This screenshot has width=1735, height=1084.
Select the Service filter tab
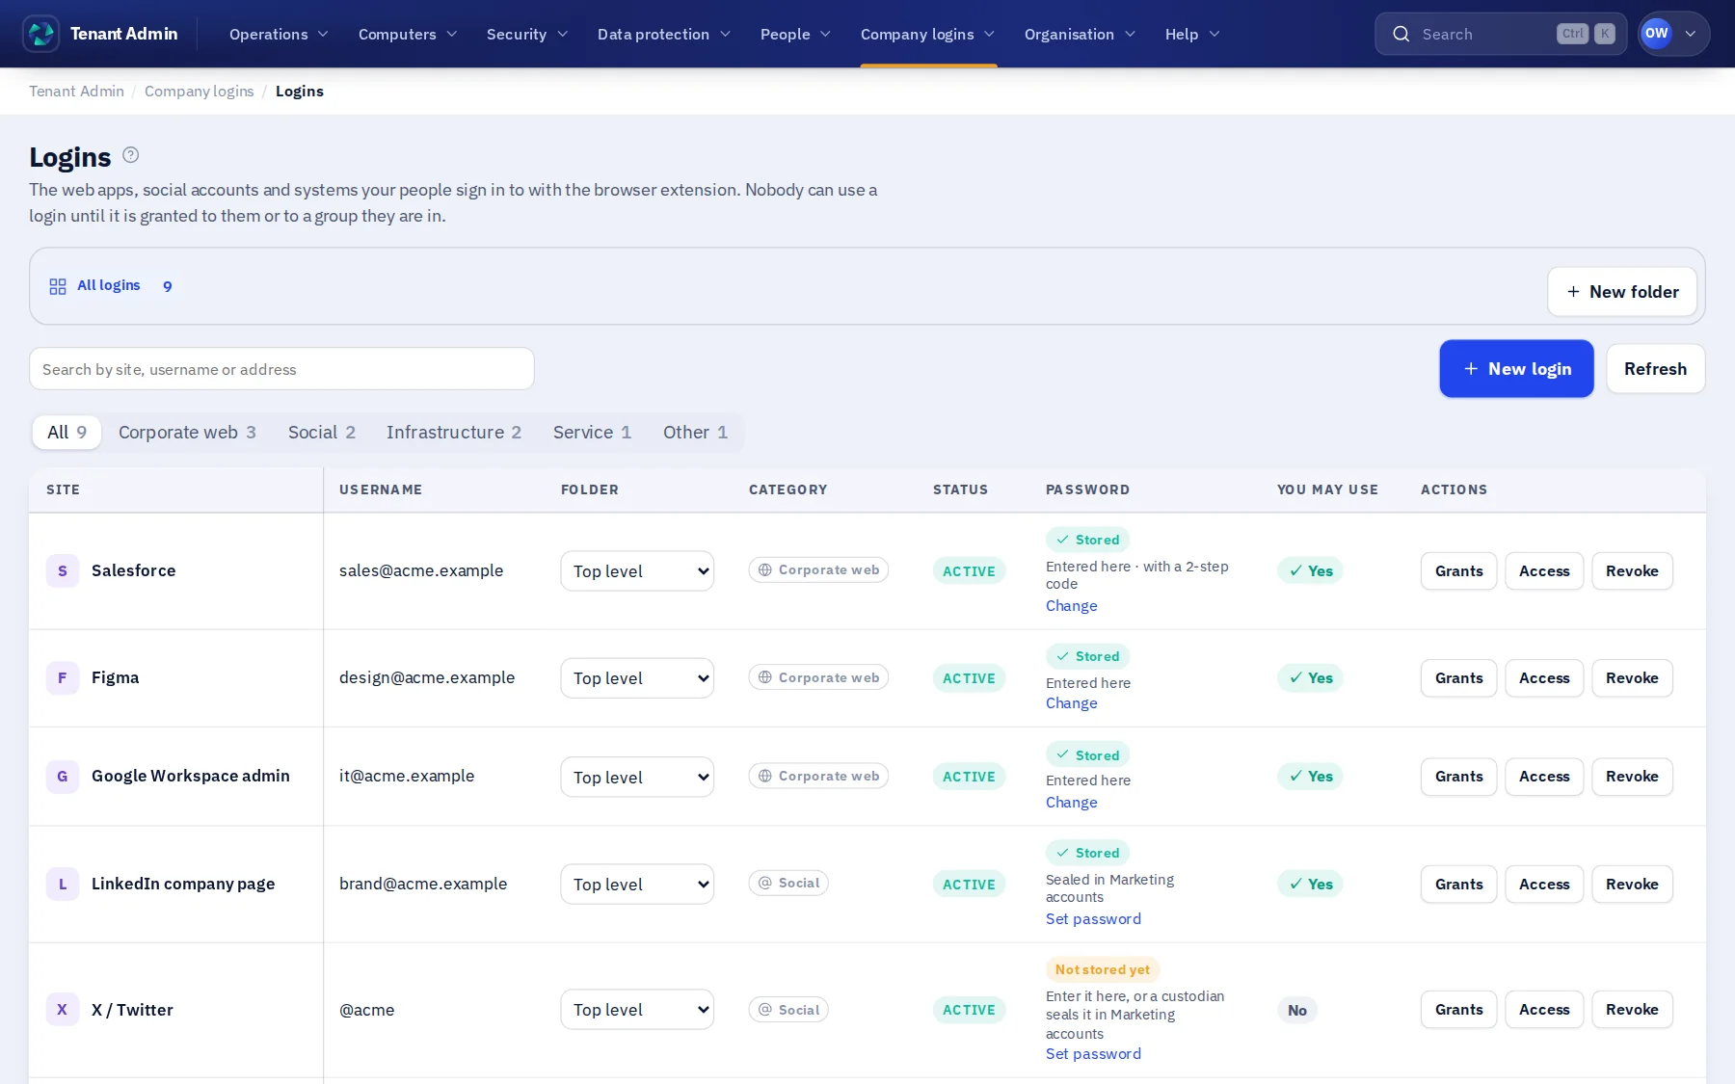(592, 432)
